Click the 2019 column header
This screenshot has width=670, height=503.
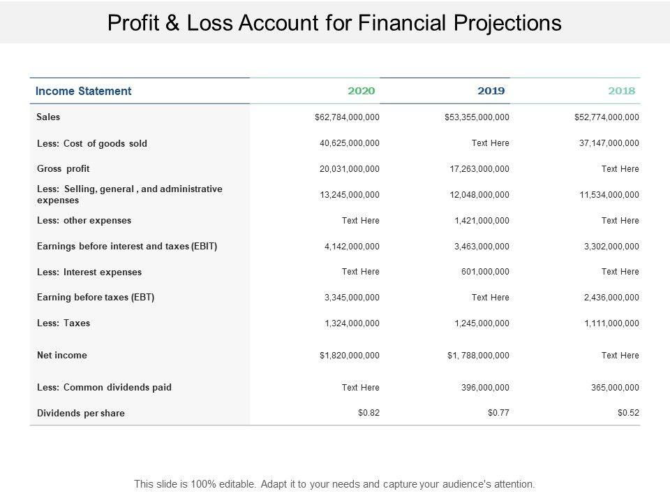coord(491,91)
